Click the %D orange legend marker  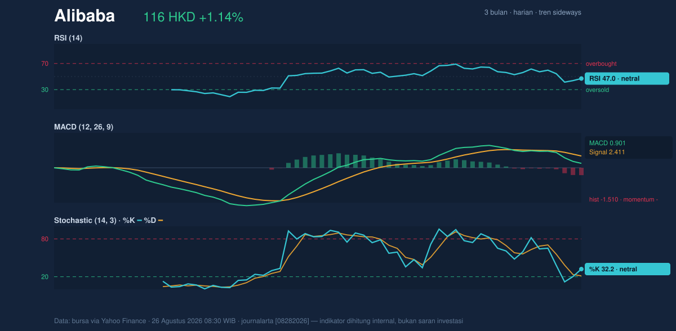pyautogui.click(x=161, y=221)
